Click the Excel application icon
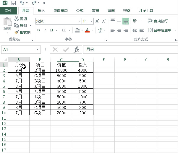The height and width of the screenshot is (153, 178). click(5, 3)
